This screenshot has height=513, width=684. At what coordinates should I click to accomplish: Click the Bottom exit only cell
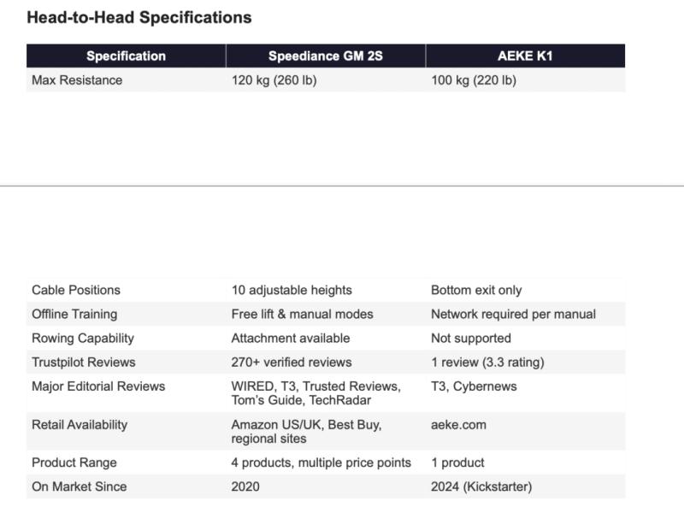(x=476, y=290)
